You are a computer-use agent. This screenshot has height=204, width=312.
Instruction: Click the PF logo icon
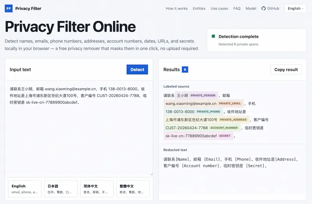pyautogui.click(x=9, y=8)
